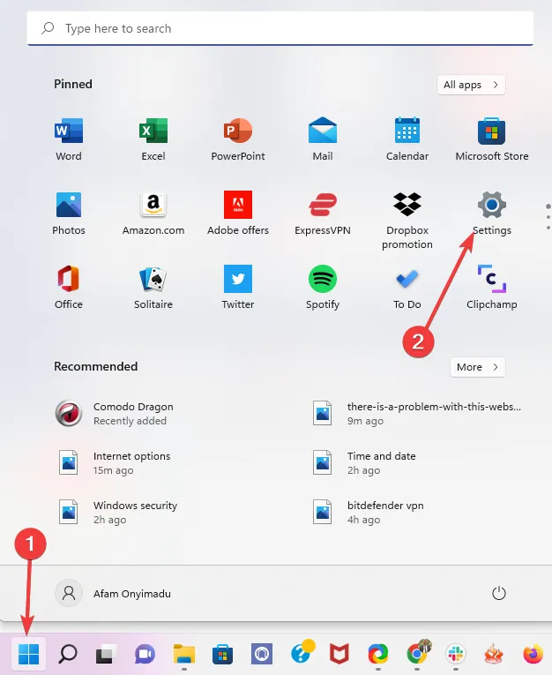Launch Excel from pinned apps
Viewport: 552px width, 675px height.
coord(153,139)
